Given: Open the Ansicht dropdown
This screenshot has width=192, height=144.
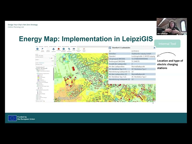Looking at the screenshot, I should (44, 55).
